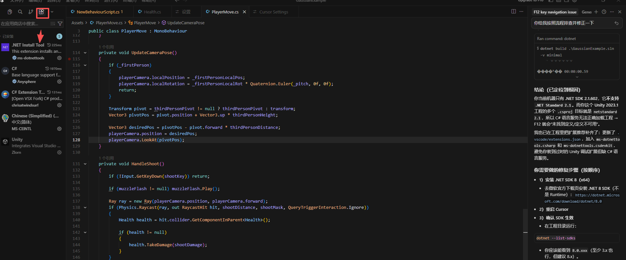Image resolution: width=626 pixels, height=260 pixels.
Task: Start a new chat with plus icon
Action: click(596, 12)
